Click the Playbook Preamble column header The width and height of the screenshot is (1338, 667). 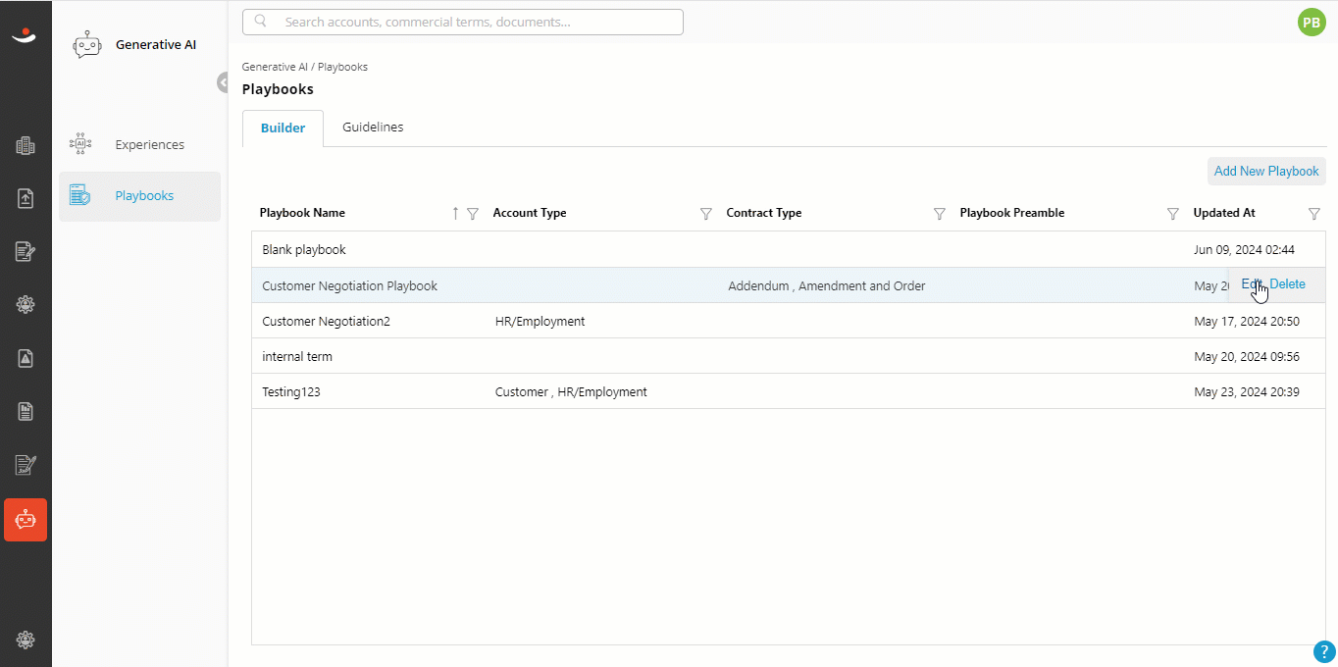pyautogui.click(x=1012, y=213)
